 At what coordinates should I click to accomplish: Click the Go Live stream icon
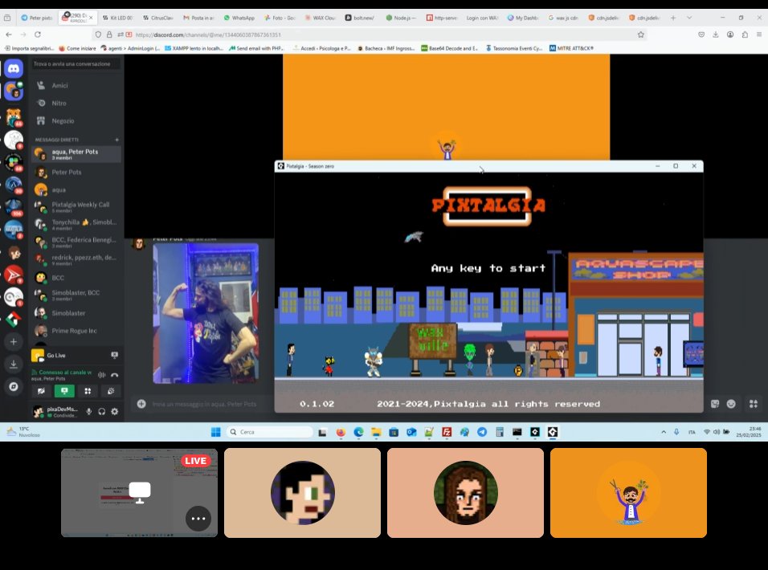coord(114,355)
